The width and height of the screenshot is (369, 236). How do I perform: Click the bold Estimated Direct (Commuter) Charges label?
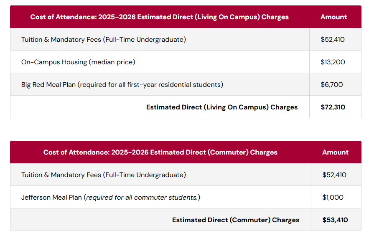pyautogui.click(x=236, y=220)
